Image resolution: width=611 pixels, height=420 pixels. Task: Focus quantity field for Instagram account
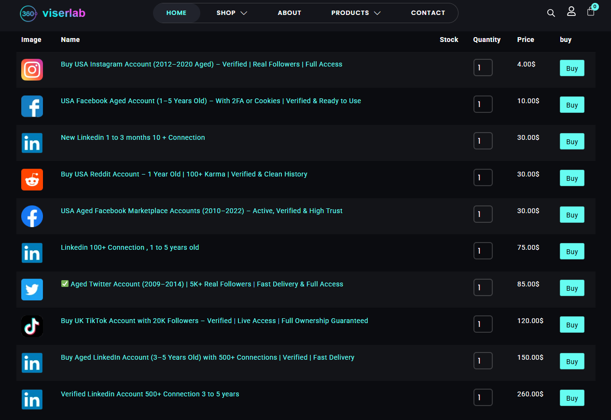coord(483,68)
